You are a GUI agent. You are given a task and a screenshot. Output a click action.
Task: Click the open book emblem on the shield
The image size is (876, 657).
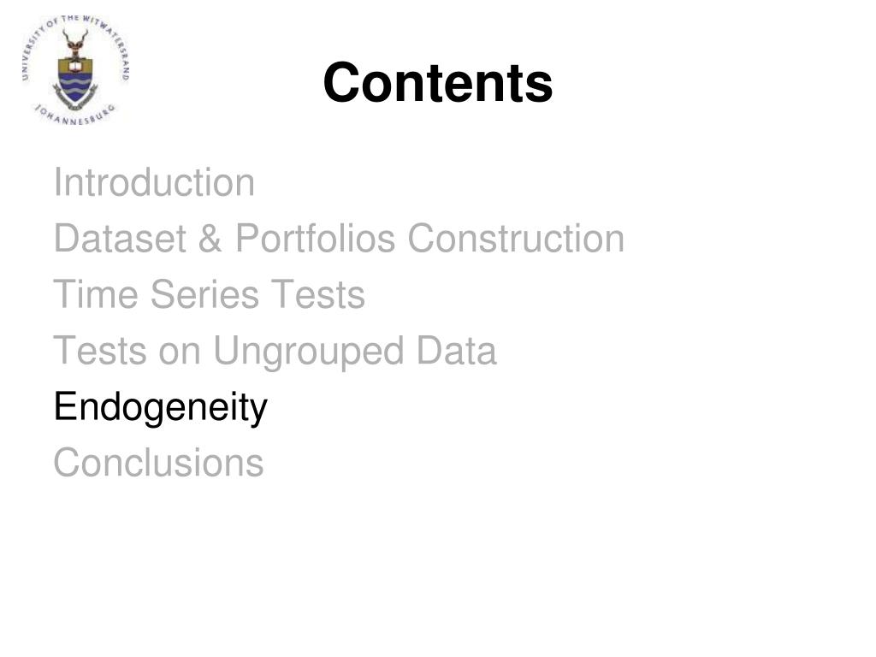[75, 65]
